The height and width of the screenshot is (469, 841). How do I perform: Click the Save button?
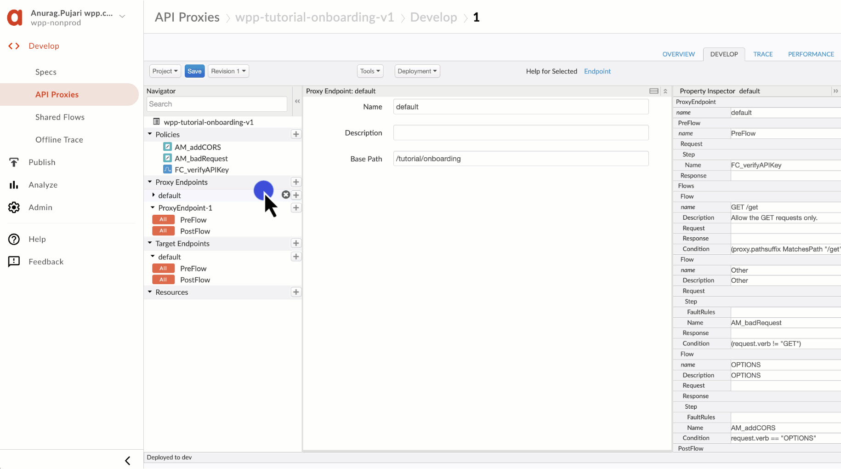pyautogui.click(x=194, y=71)
